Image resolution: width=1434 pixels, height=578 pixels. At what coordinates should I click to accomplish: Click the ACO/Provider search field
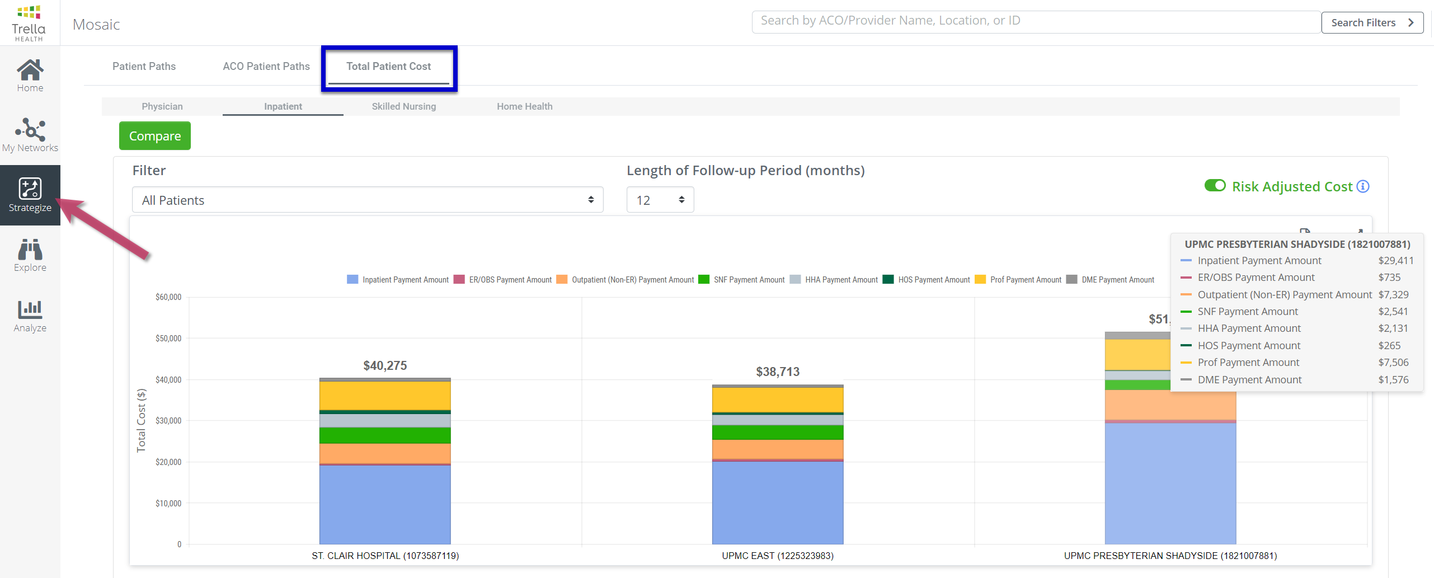pyautogui.click(x=1036, y=22)
